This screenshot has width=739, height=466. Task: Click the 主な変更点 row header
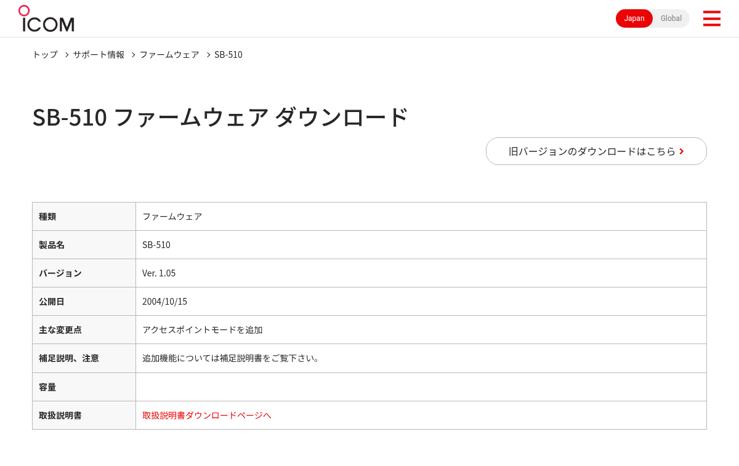coord(84,330)
